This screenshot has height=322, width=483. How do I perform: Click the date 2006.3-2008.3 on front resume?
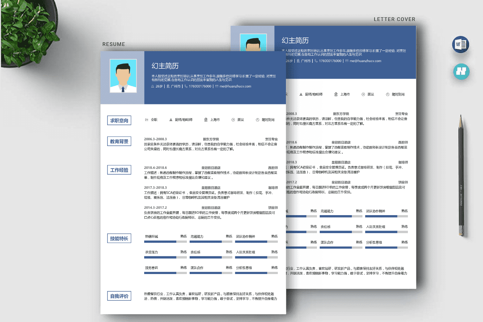tap(155, 139)
